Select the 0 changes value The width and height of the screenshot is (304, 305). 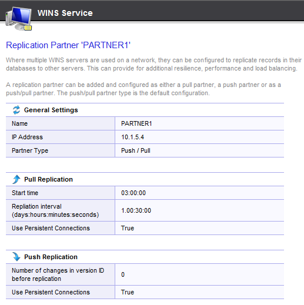tap(123, 274)
